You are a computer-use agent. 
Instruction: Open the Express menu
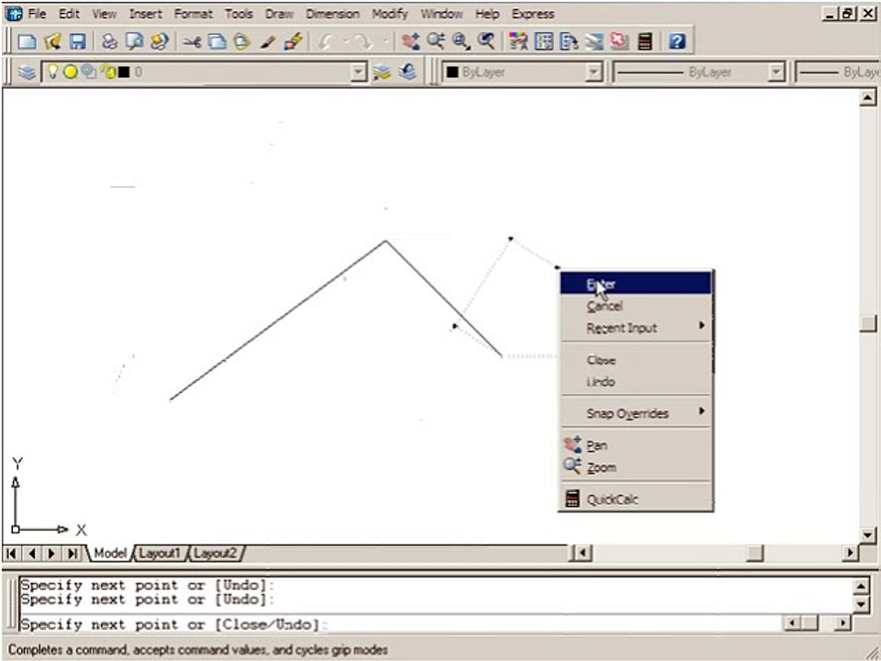tap(532, 14)
